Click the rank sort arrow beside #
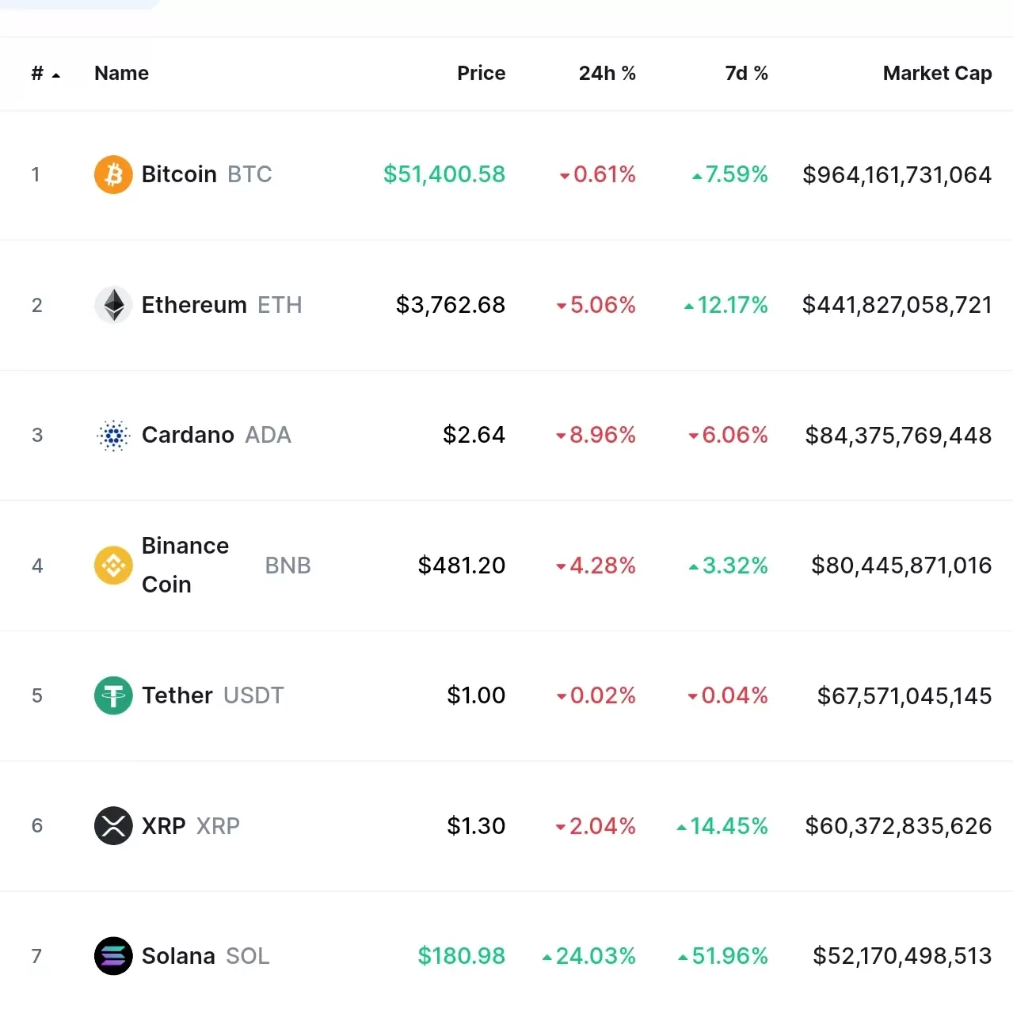This screenshot has width=1013, height=1017. click(x=56, y=75)
